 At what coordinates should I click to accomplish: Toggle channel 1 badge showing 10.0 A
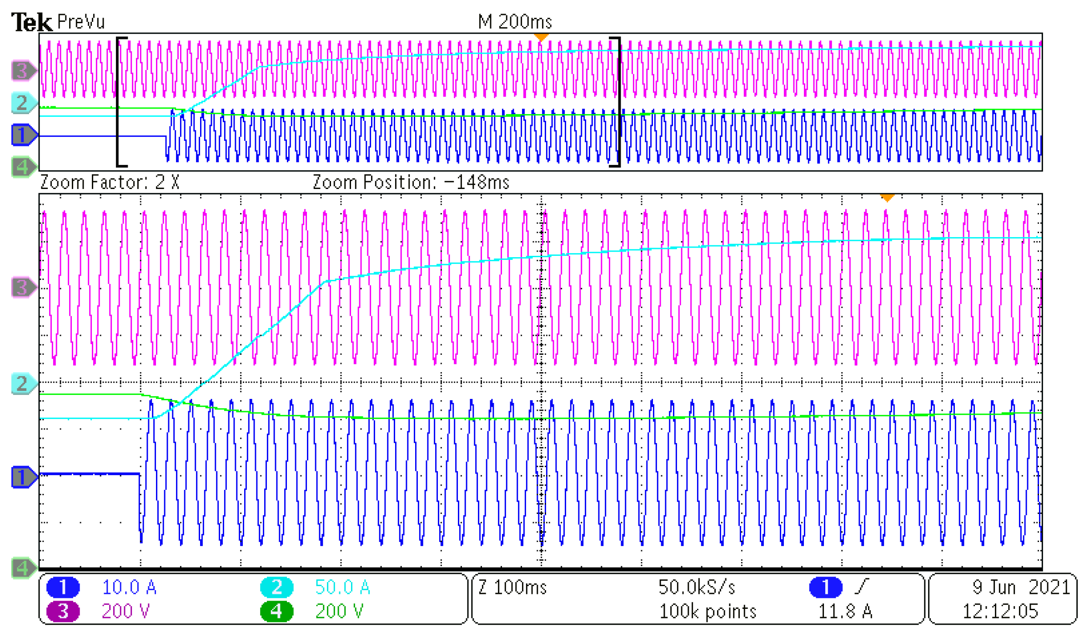point(64,587)
